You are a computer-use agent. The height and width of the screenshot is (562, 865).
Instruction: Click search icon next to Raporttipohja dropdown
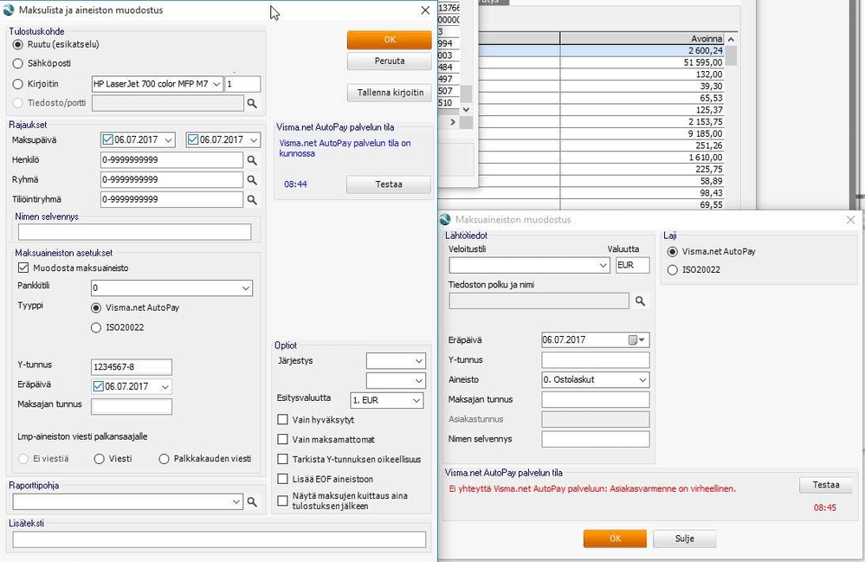[x=252, y=502]
